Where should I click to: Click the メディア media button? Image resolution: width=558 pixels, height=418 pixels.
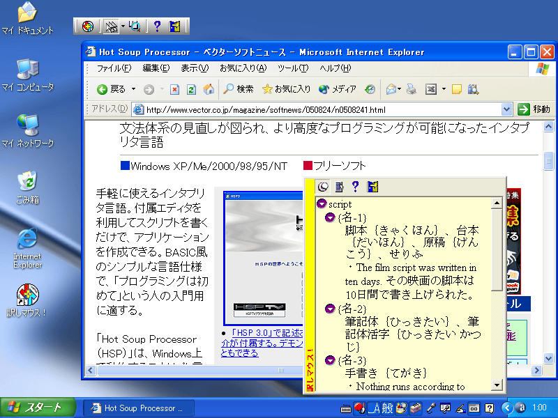337,89
